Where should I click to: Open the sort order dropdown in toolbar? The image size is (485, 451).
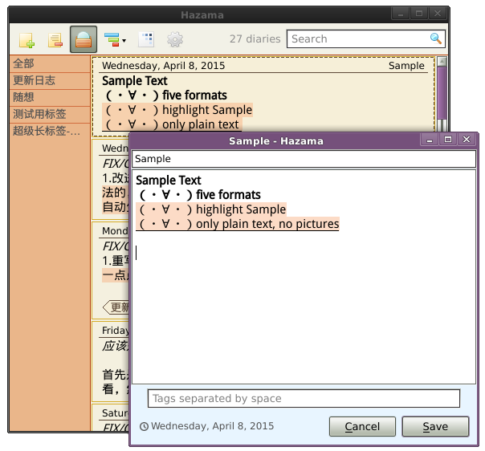pos(115,39)
